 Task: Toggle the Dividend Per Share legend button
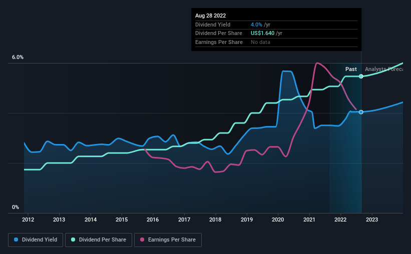point(99,240)
